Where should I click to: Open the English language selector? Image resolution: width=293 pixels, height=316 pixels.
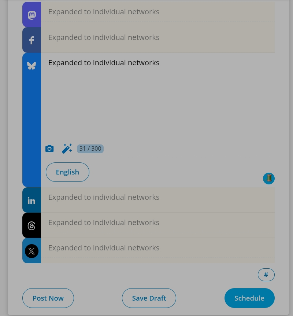click(67, 172)
